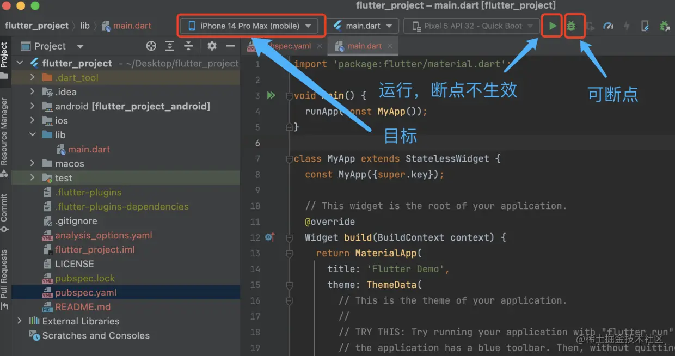Collapse the lib folder
675x356 pixels.
33,135
